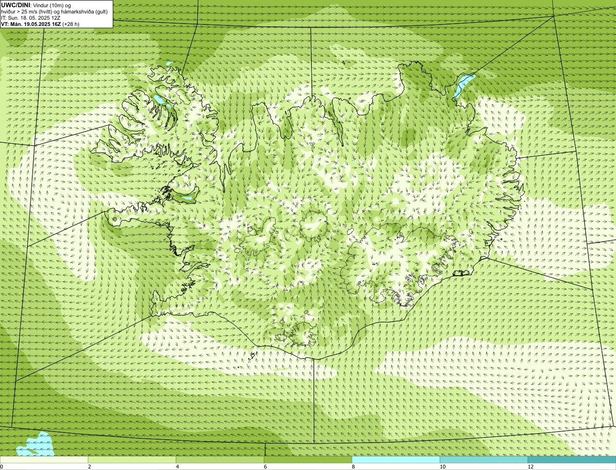Screen dimensions: 616x470
Task: Select the 0–2 m/s pale cream colorbar segment
Action: (x=44, y=460)
